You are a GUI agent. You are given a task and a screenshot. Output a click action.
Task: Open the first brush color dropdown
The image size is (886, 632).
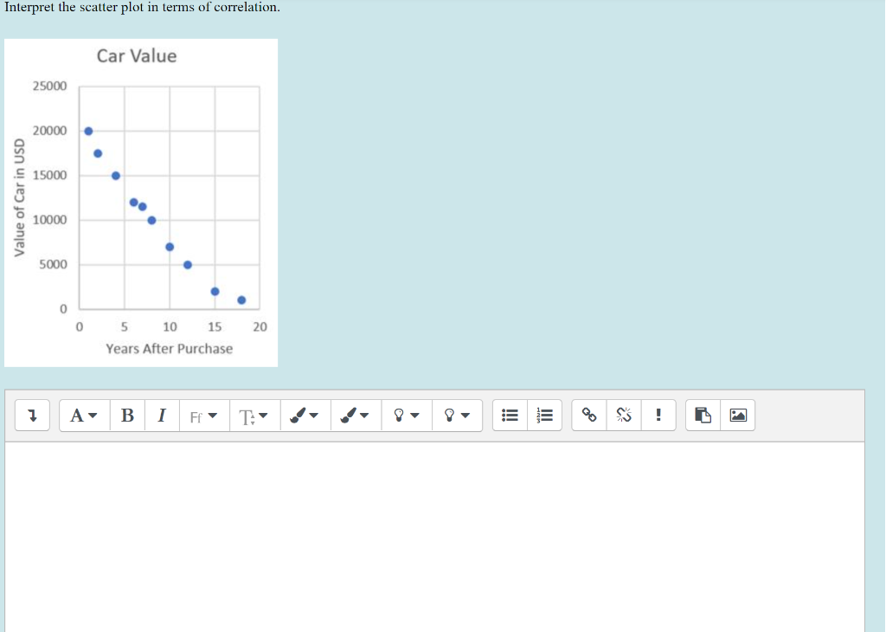[305, 415]
